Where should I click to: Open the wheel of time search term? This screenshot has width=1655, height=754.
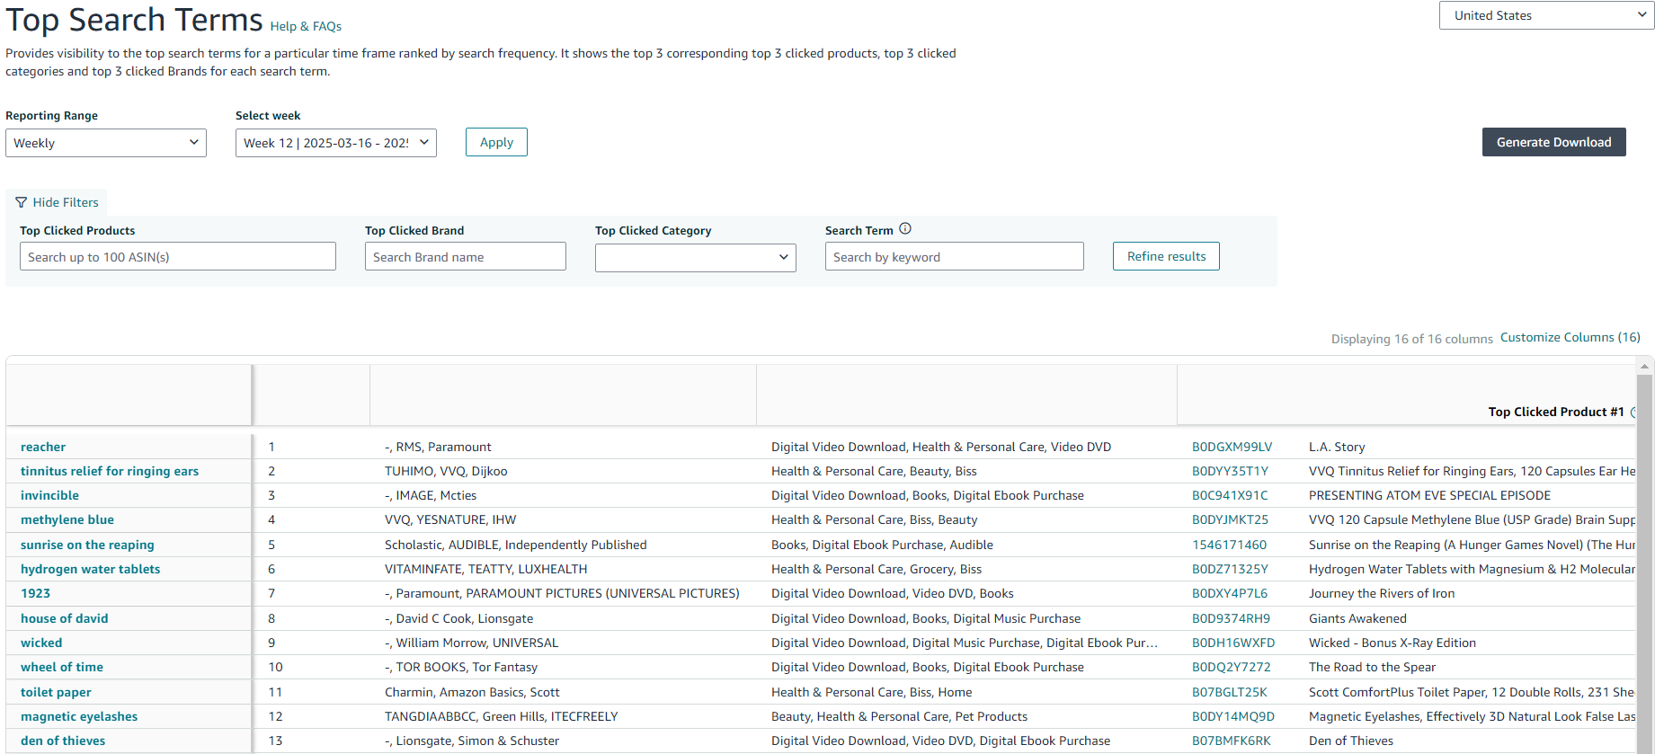click(x=62, y=667)
